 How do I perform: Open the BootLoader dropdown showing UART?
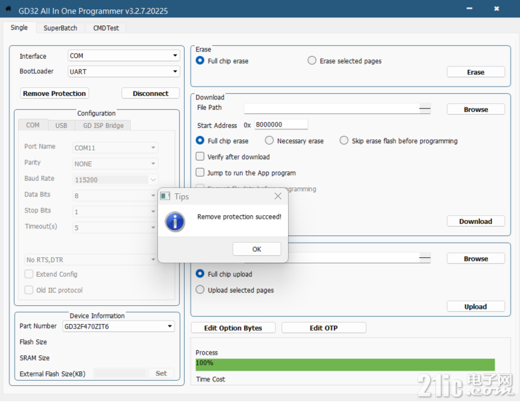pyautogui.click(x=124, y=71)
